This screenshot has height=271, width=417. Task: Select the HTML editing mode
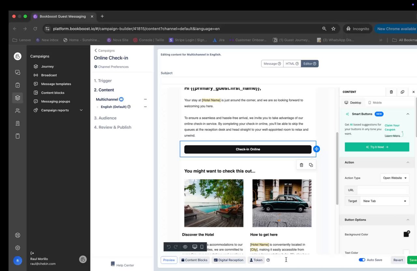click(x=292, y=64)
